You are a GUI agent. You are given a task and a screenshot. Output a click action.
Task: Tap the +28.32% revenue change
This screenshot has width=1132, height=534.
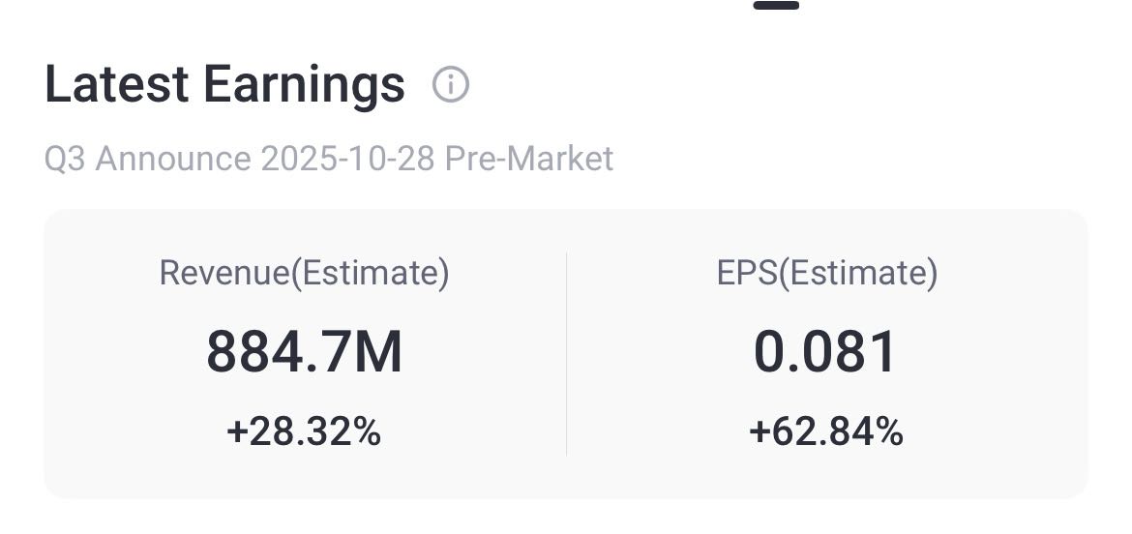(304, 431)
